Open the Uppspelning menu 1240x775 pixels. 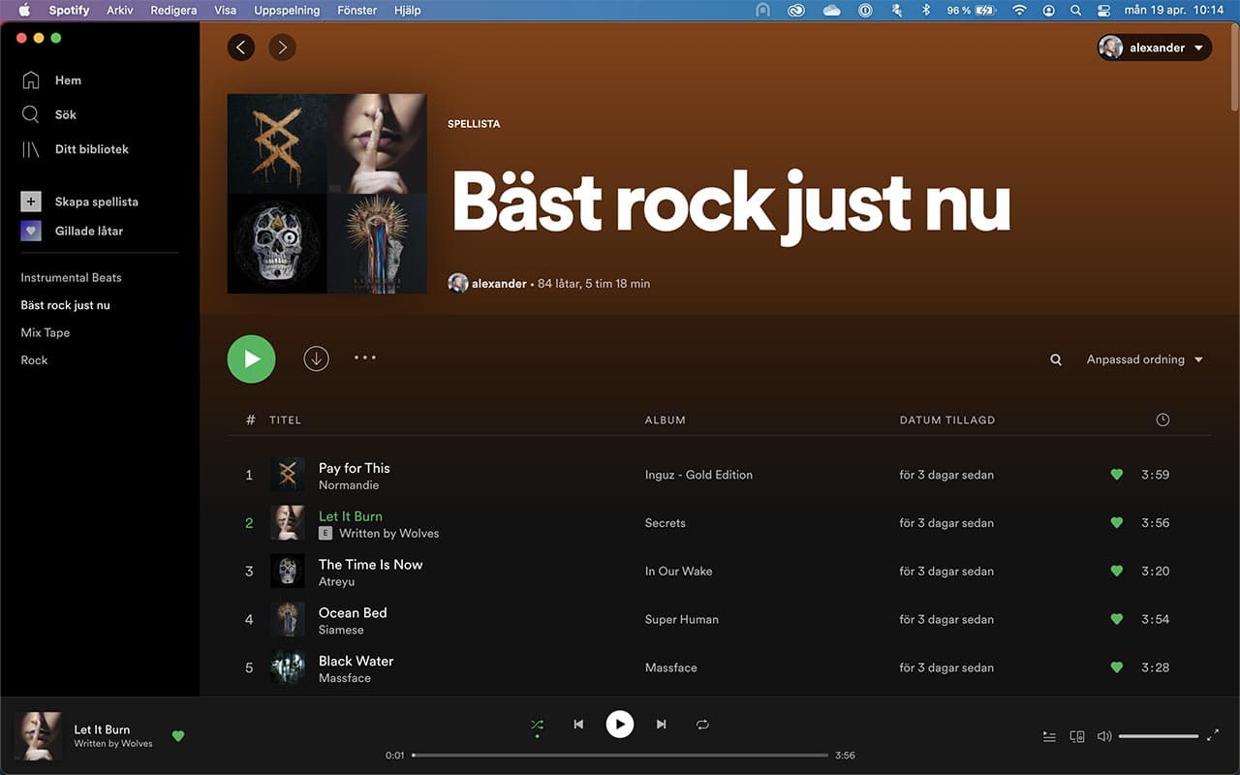click(287, 10)
